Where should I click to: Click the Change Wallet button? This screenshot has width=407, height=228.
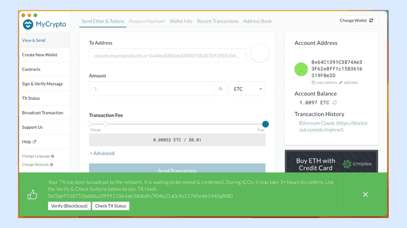point(356,20)
